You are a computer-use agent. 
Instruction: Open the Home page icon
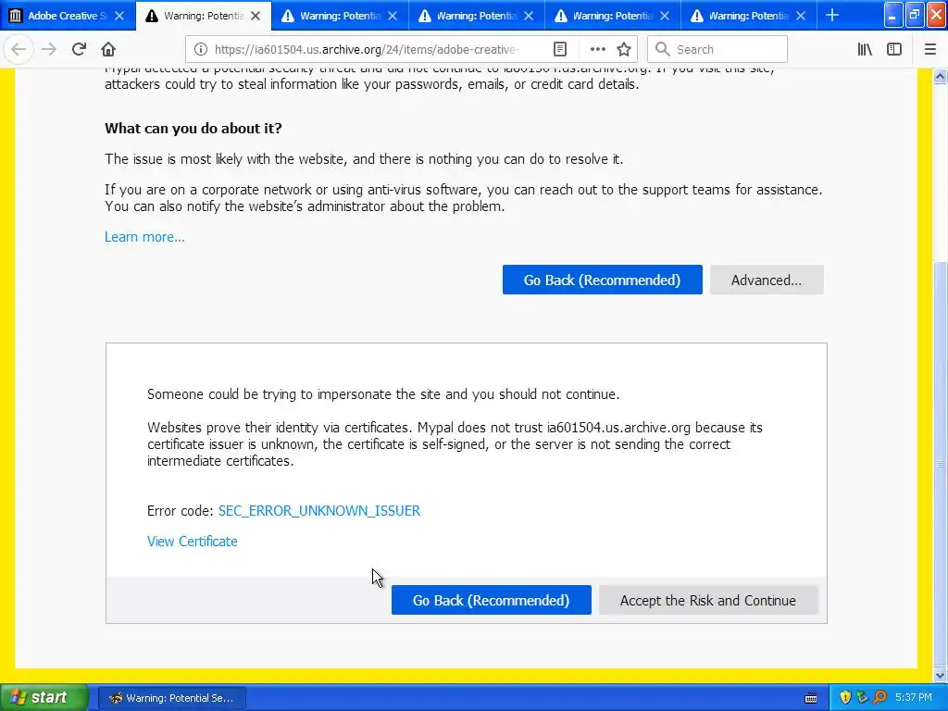point(108,49)
